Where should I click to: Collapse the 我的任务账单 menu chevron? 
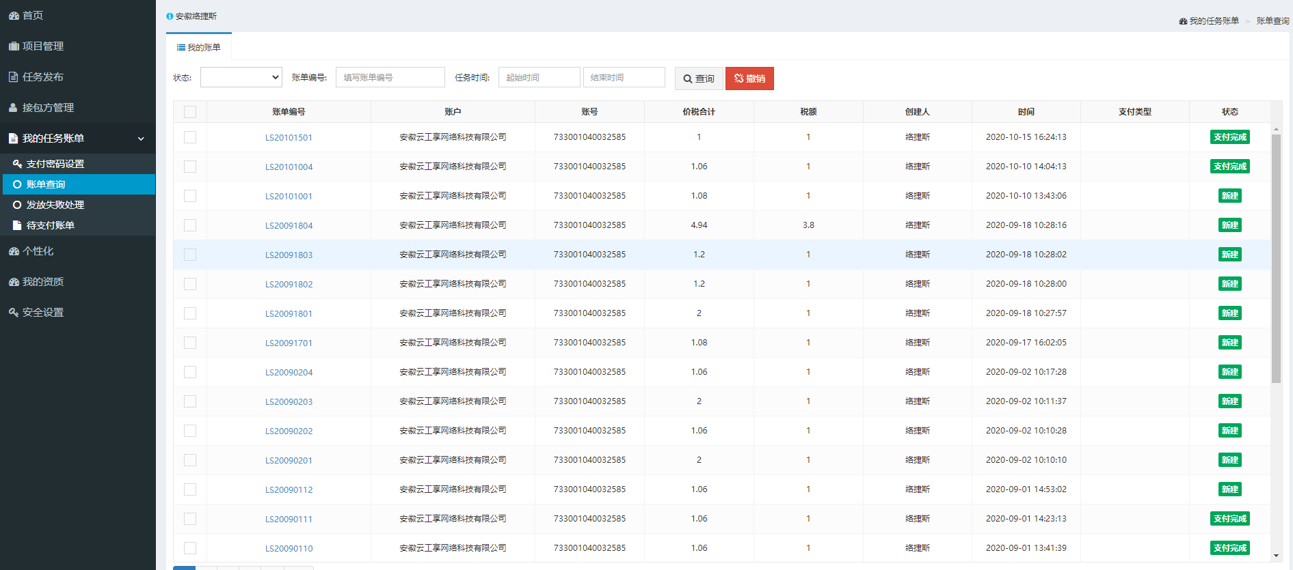[141, 139]
